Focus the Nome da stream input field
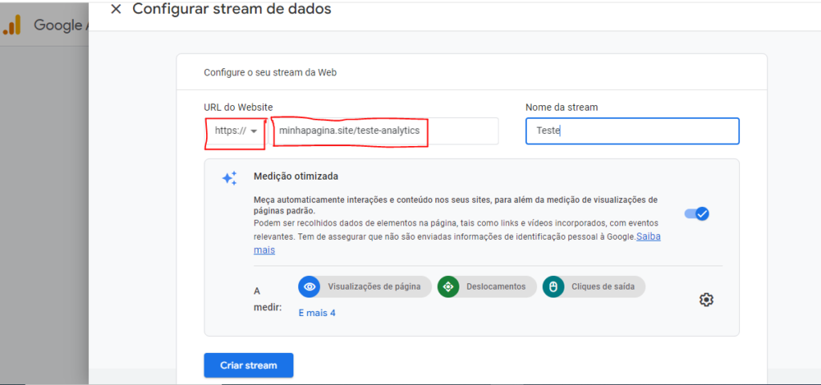821x385 pixels. 633,131
